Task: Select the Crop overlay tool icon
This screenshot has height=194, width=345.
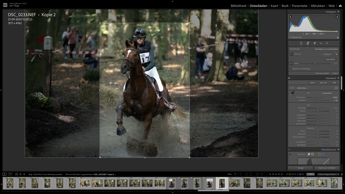Action: (x=308, y=43)
